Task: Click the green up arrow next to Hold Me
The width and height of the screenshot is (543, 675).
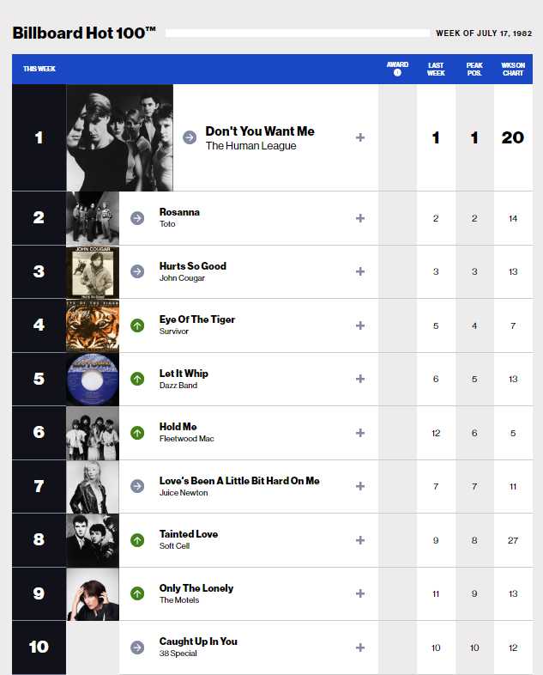Action: (x=137, y=433)
